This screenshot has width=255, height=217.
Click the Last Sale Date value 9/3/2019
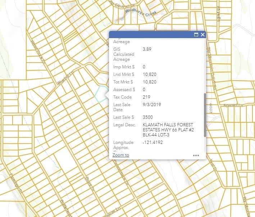coord(152,104)
